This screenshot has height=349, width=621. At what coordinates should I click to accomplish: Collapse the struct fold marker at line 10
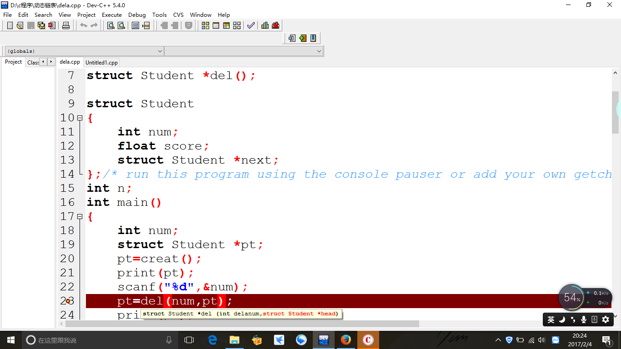coord(80,118)
